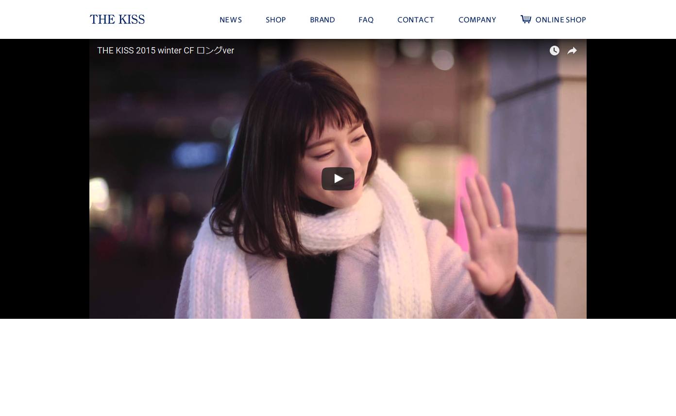Image resolution: width=676 pixels, height=416 pixels.
Task: Open the BRAND menu item
Action: coord(322,20)
